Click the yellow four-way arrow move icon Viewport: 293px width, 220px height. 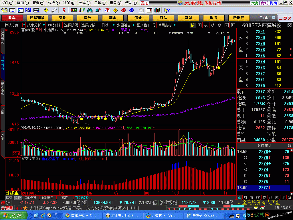tap(46, 10)
